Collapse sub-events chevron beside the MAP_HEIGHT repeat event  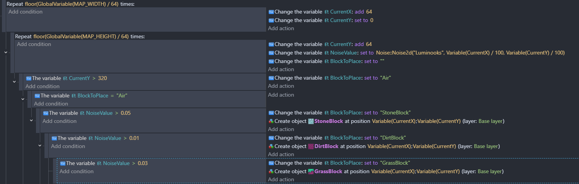coord(6,52)
